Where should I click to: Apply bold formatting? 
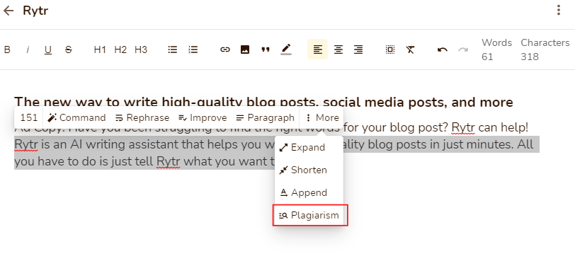[x=7, y=50]
